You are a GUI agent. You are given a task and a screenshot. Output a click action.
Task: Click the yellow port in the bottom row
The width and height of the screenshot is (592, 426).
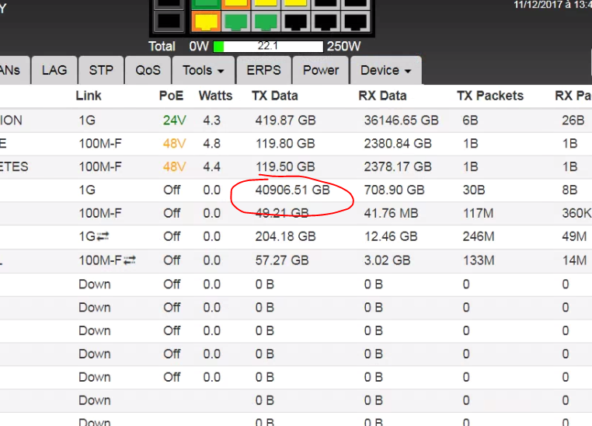tap(205, 20)
